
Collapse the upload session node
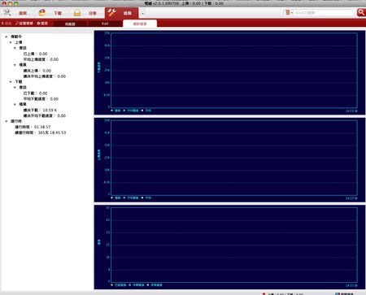pyautogui.click(x=15, y=48)
